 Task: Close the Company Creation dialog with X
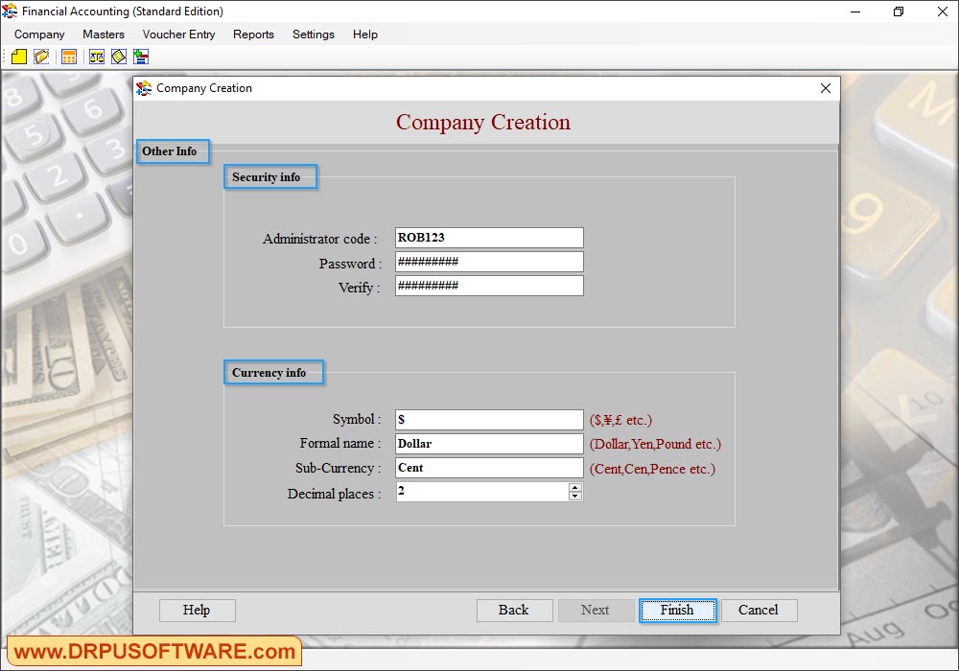pyautogui.click(x=825, y=88)
